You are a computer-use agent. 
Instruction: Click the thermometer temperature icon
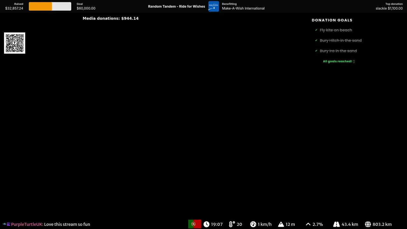[x=231, y=224]
